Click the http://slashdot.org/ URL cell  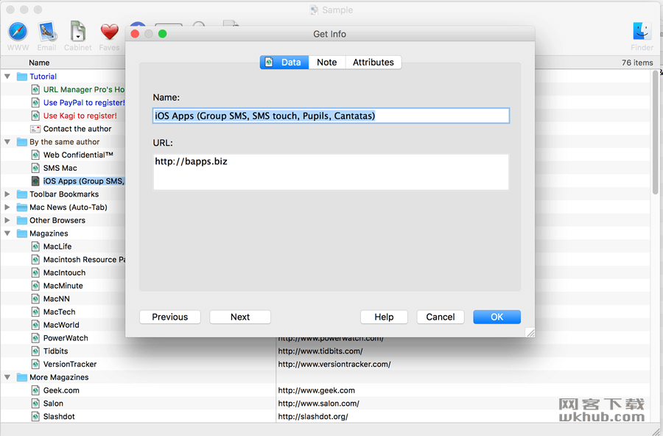point(313,417)
